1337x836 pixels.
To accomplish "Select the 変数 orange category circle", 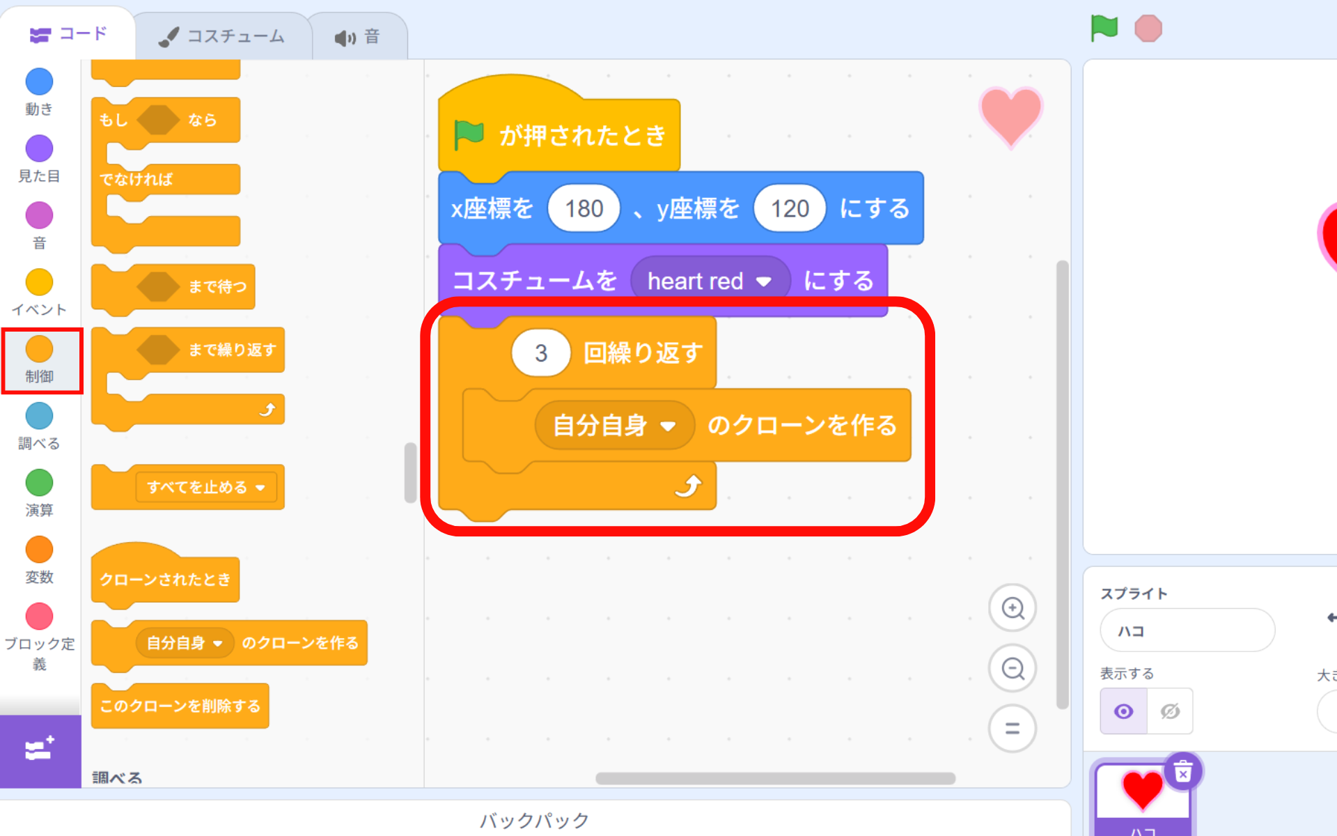I will click(x=39, y=550).
